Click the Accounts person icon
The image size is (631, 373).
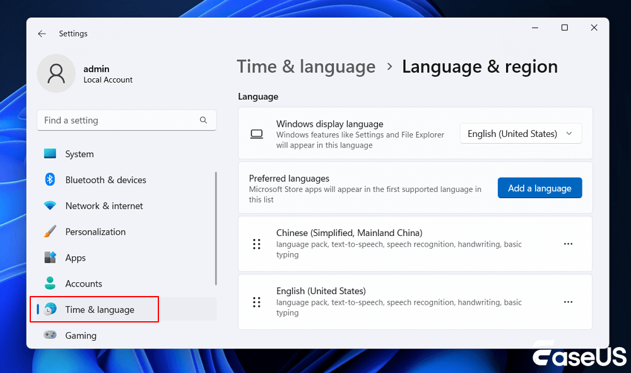tap(50, 283)
